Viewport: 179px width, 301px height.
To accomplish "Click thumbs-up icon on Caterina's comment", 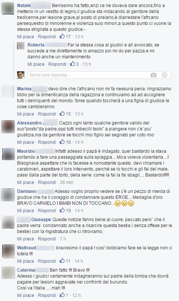I will coord(62,295).
